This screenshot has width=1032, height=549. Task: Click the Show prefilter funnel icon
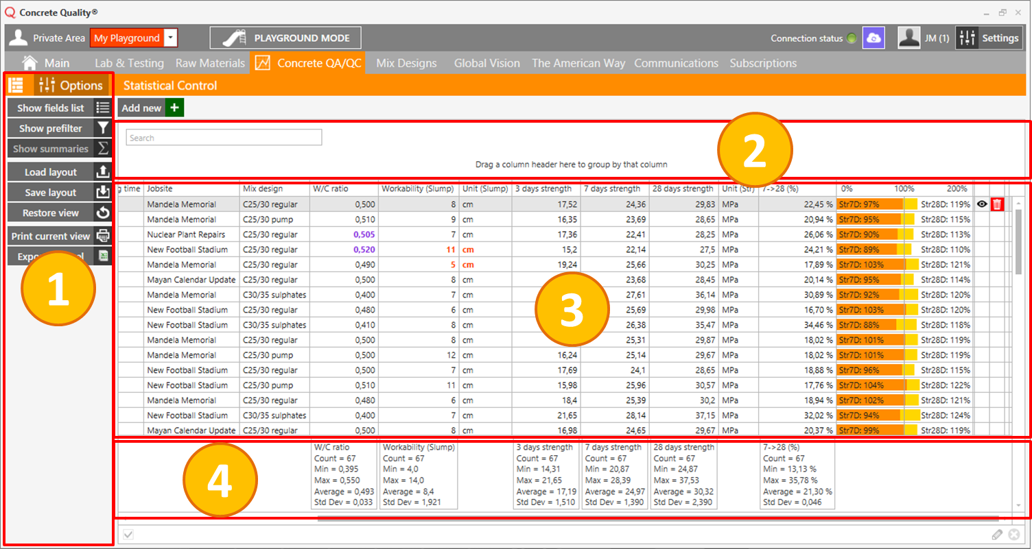click(103, 128)
